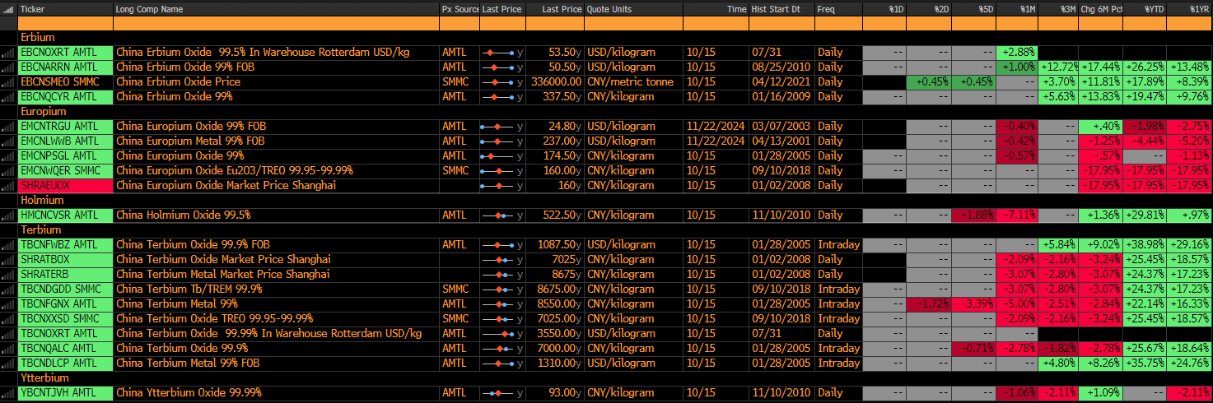Click China Terbium Metal 99% FOB name
The image size is (1213, 403).
coord(188,364)
